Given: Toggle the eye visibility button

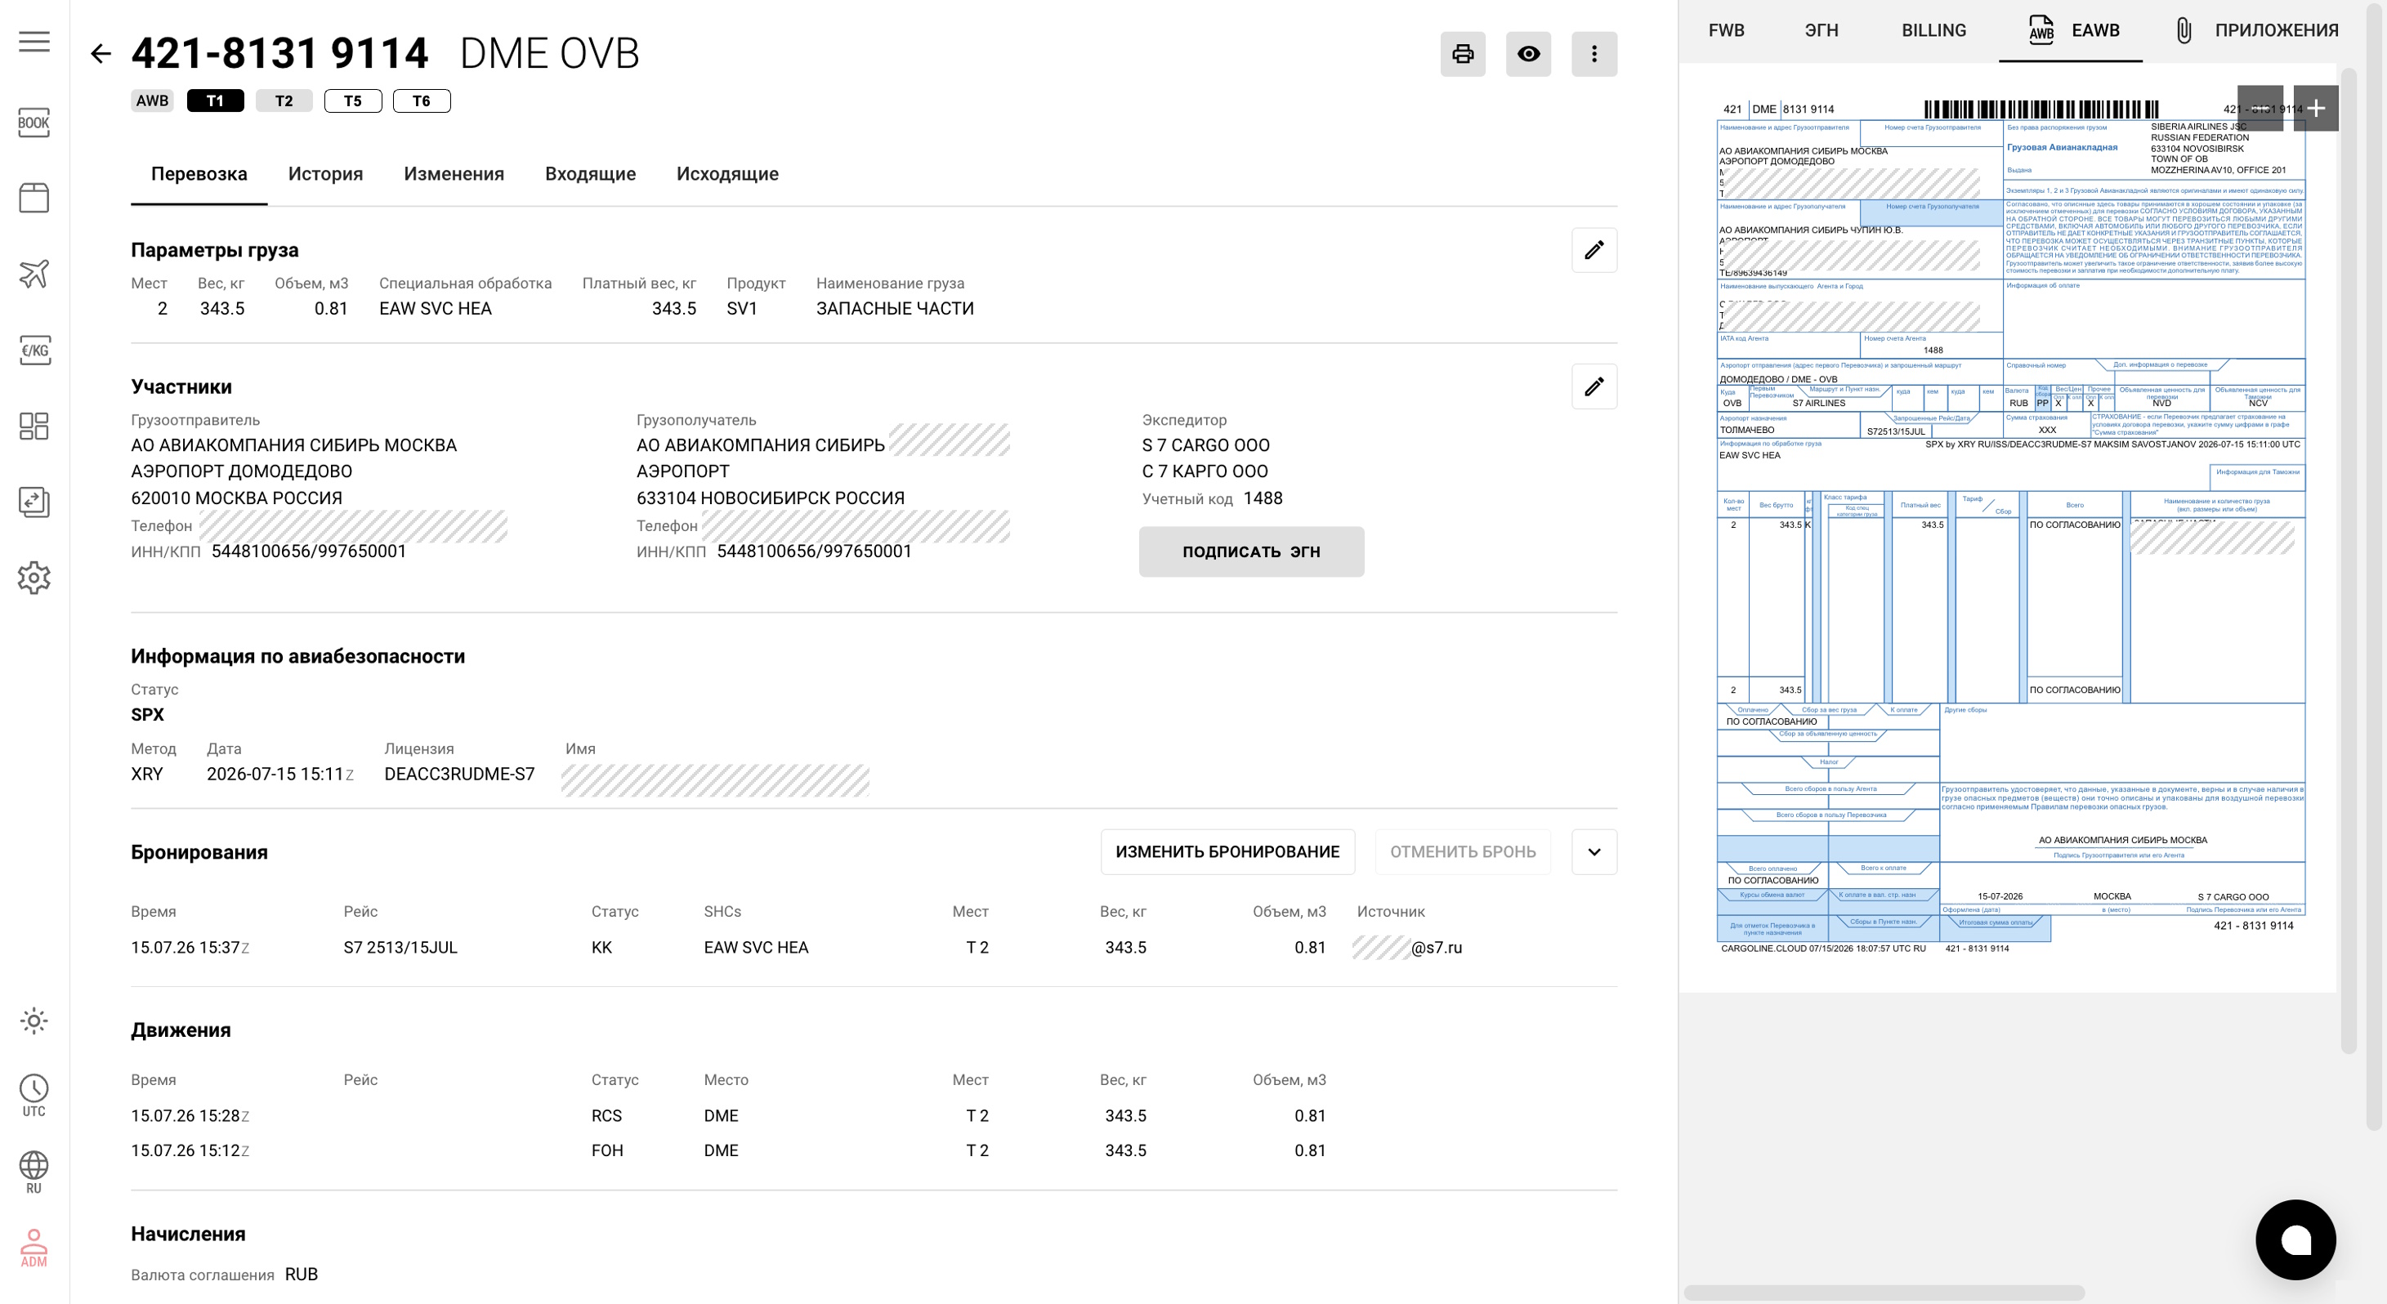Looking at the screenshot, I should pyautogui.click(x=1528, y=54).
